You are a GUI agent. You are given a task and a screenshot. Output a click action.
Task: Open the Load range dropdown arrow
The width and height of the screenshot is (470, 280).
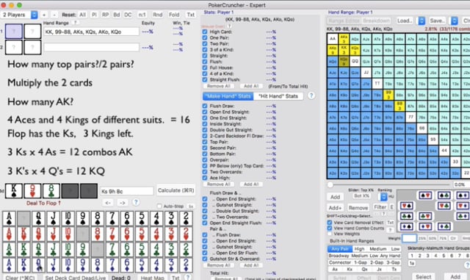[x=422, y=21]
